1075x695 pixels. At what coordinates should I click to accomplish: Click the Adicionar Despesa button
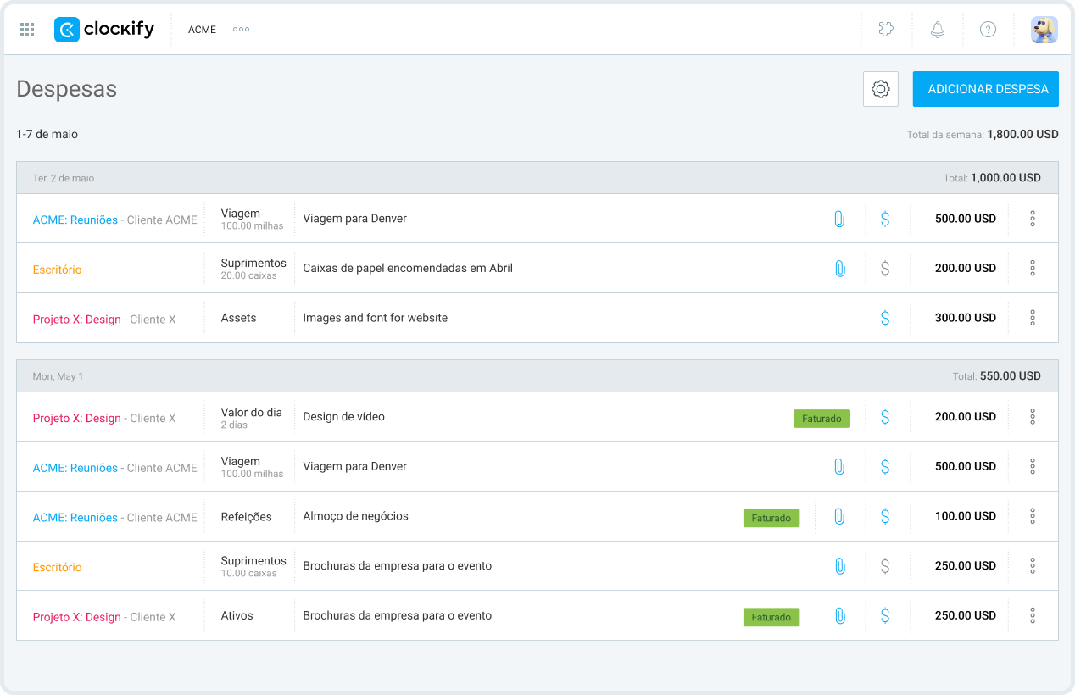coord(985,89)
